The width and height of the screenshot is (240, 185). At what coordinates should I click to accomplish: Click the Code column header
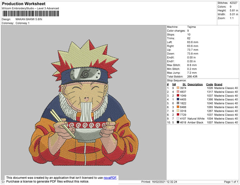(x=209, y=85)
